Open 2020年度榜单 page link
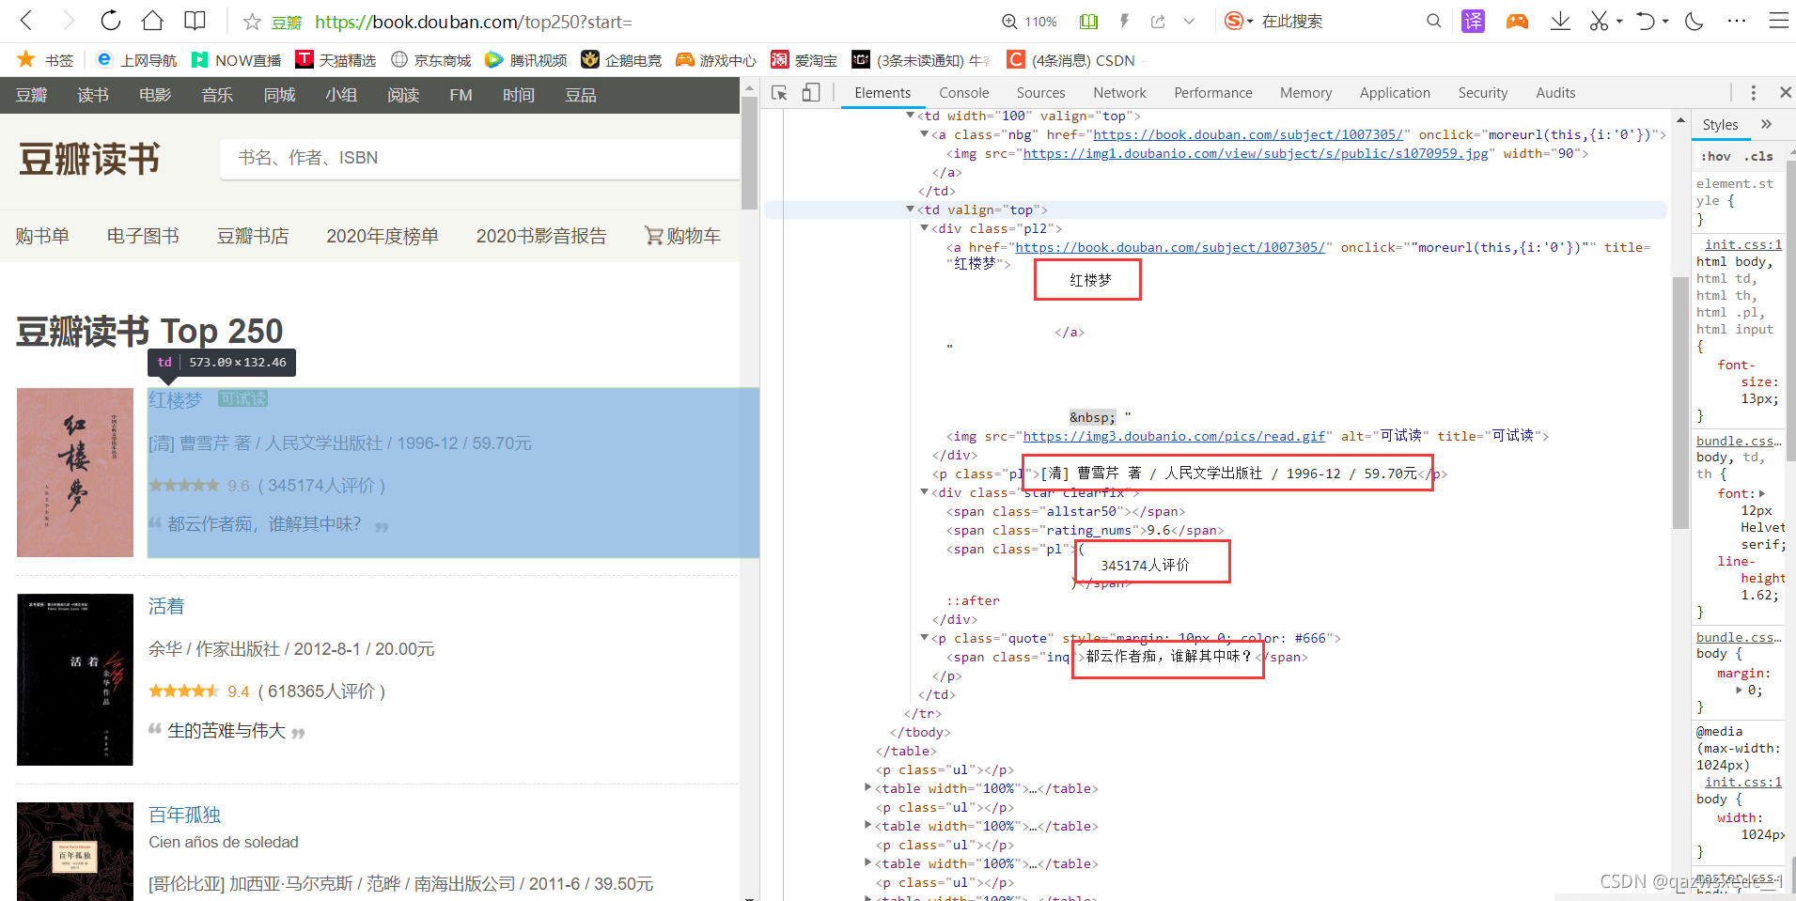The image size is (1796, 901). (x=383, y=236)
